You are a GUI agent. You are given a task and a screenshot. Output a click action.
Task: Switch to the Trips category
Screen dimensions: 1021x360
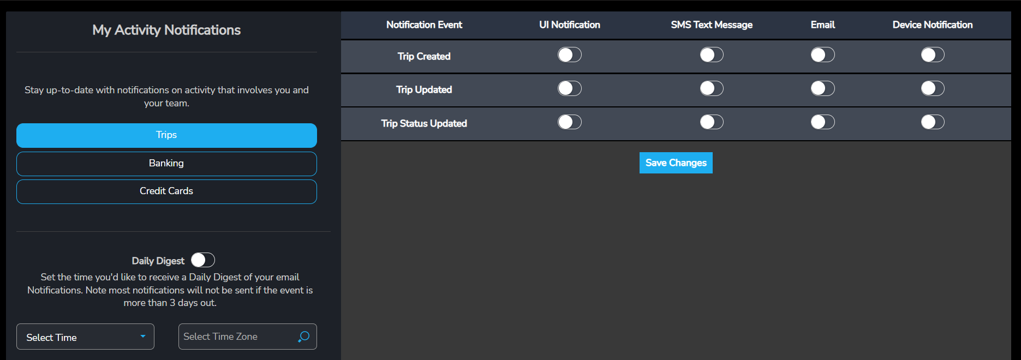tap(166, 135)
